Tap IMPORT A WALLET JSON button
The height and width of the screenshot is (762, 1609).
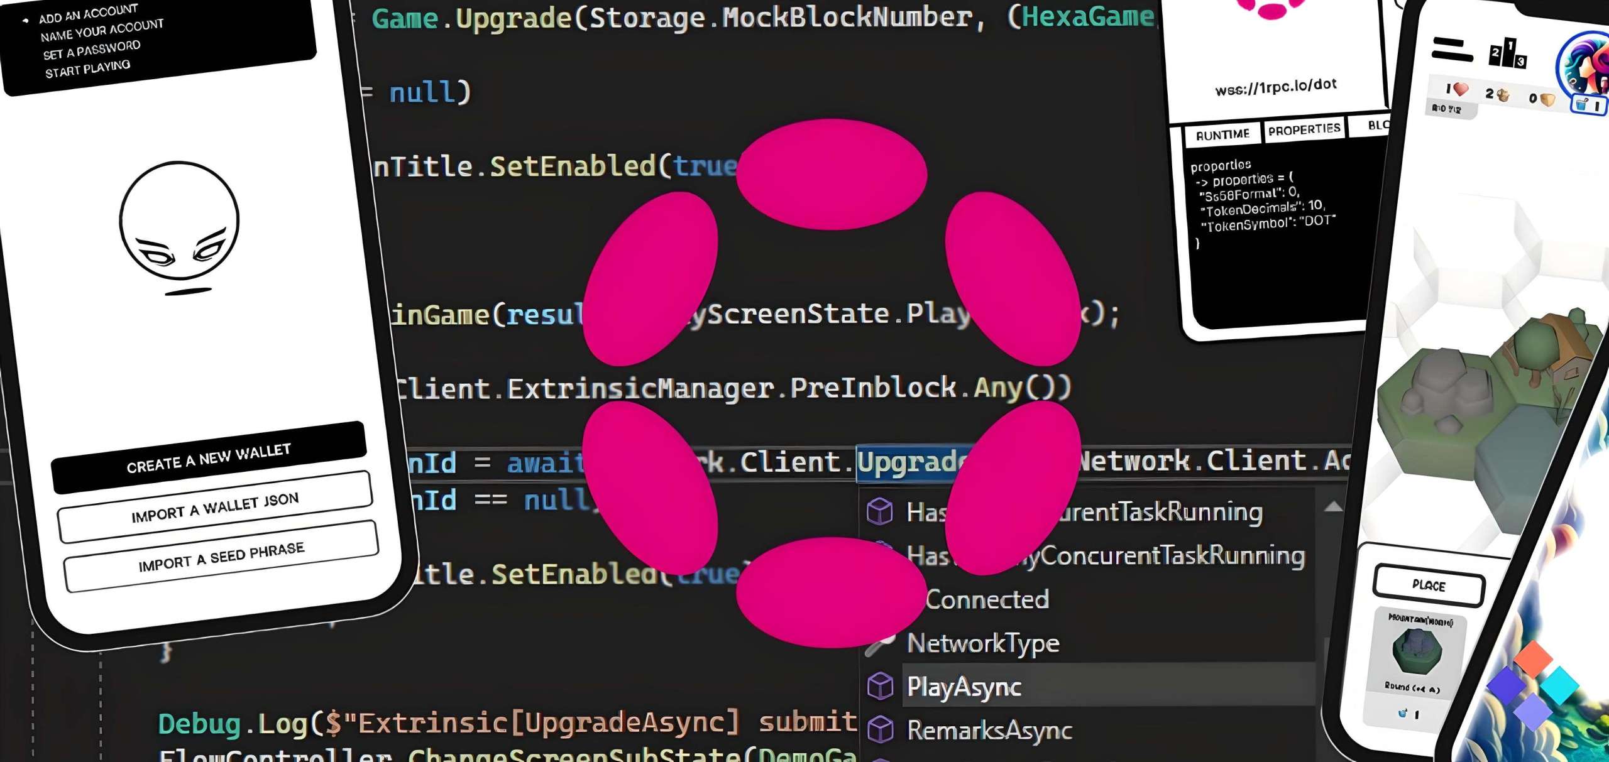pyautogui.click(x=215, y=507)
